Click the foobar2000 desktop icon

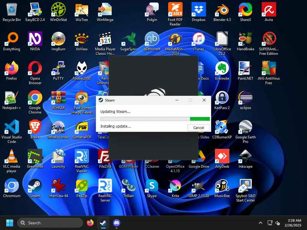pos(82,70)
